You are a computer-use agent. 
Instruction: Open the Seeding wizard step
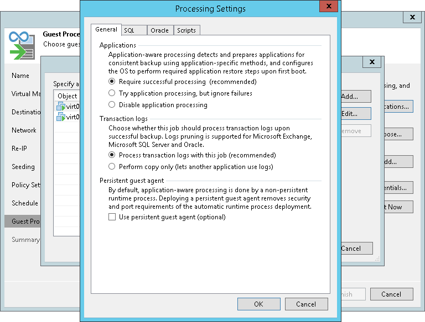23,167
